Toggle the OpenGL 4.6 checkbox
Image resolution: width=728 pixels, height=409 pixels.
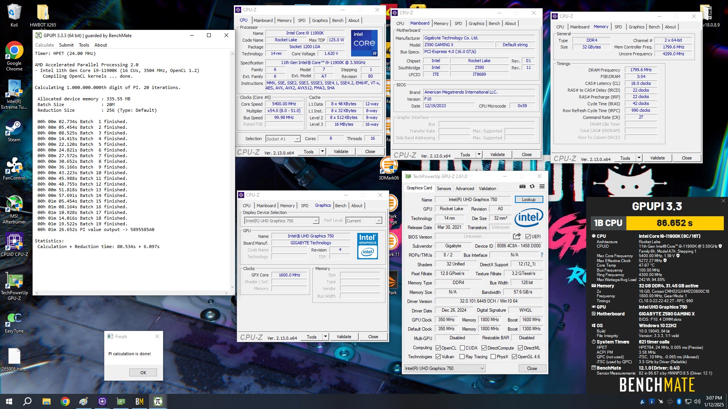pyautogui.click(x=514, y=357)
